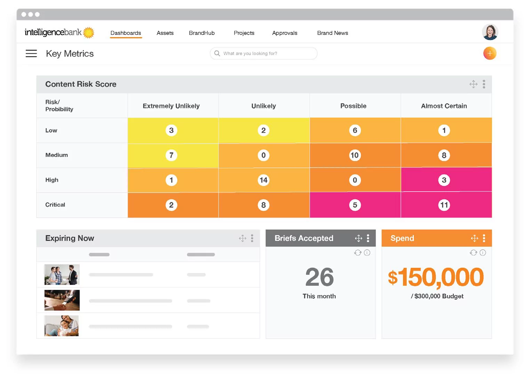Image resolution: width=530 pixels, height=379 pixels.
Task: Click the Expiring Now move handle icon
Action: [x=242, y=238]
